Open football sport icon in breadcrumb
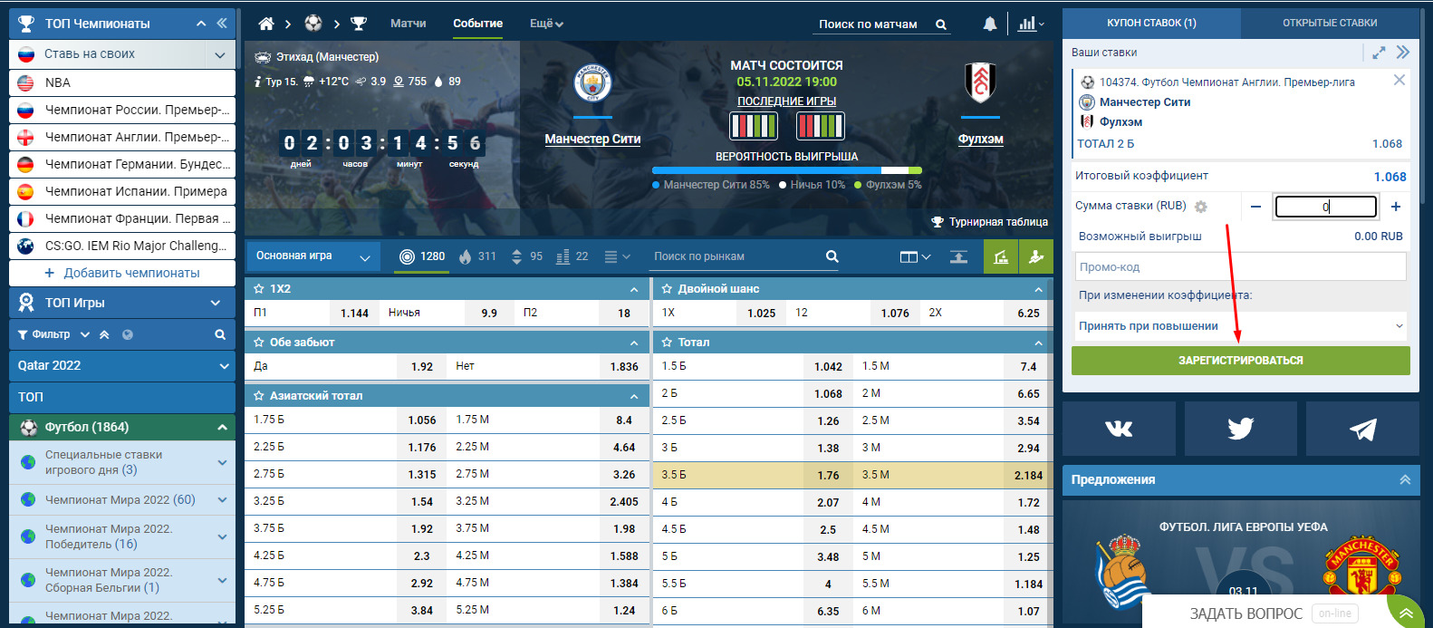Image resolution: width=1433 pixels, height=628 pixels. (x=313, y=24)
